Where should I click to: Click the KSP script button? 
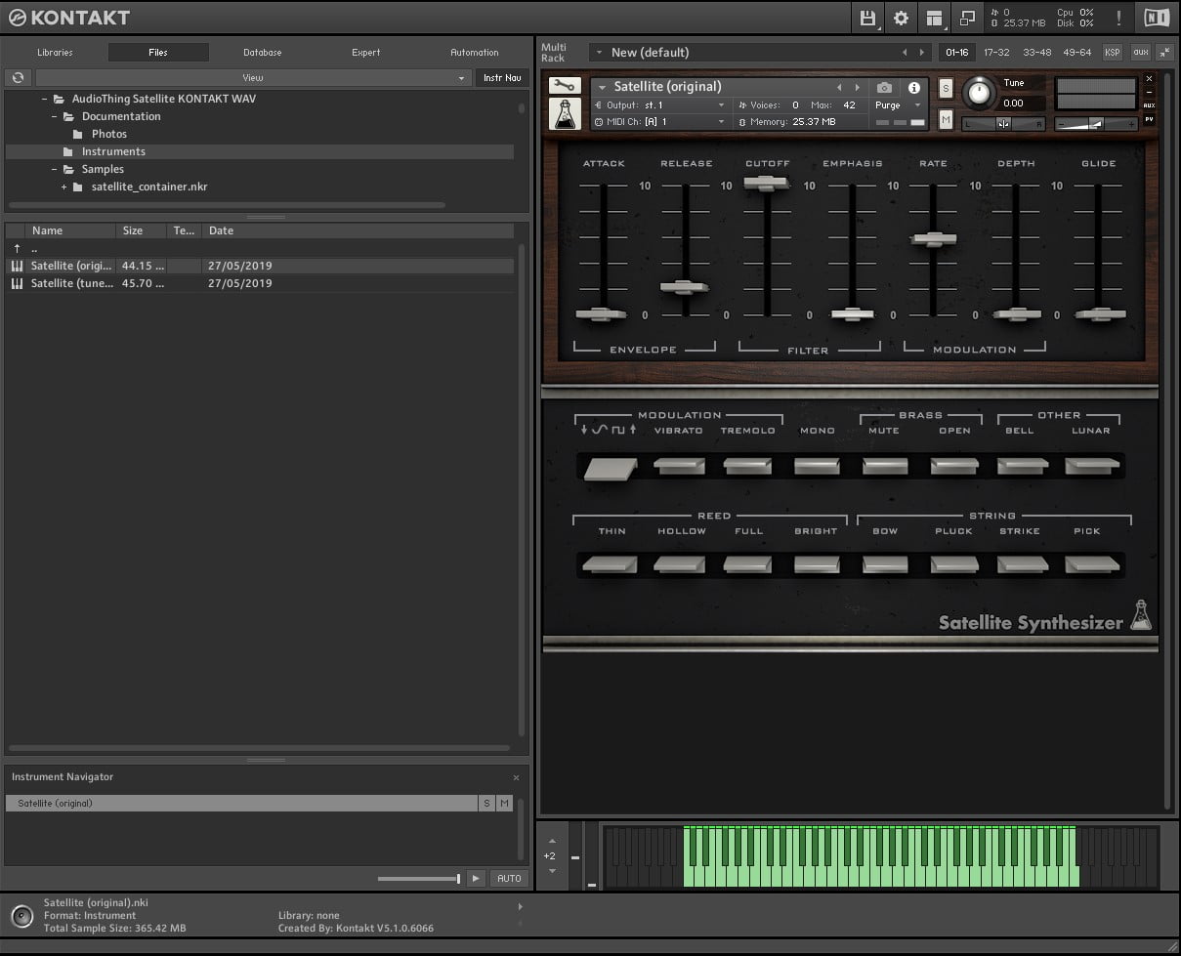coord(1113,53)
